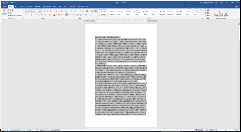Switch to the デザイン (Design) ribbon tab
241x132 pixels.
point(22,7)
